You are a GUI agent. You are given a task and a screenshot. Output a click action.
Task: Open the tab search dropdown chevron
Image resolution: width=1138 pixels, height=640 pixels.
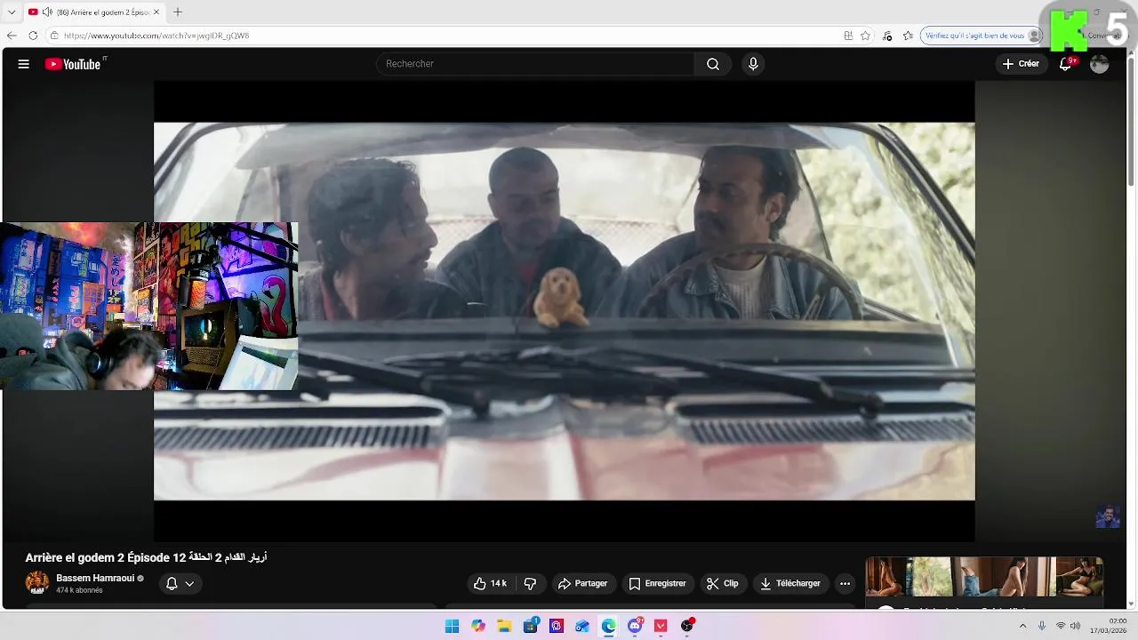[x=12, y=12]
